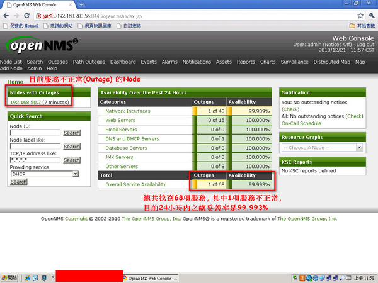Open Web Servers category
The height and width of the screenshot is (283, 378).
120,120
